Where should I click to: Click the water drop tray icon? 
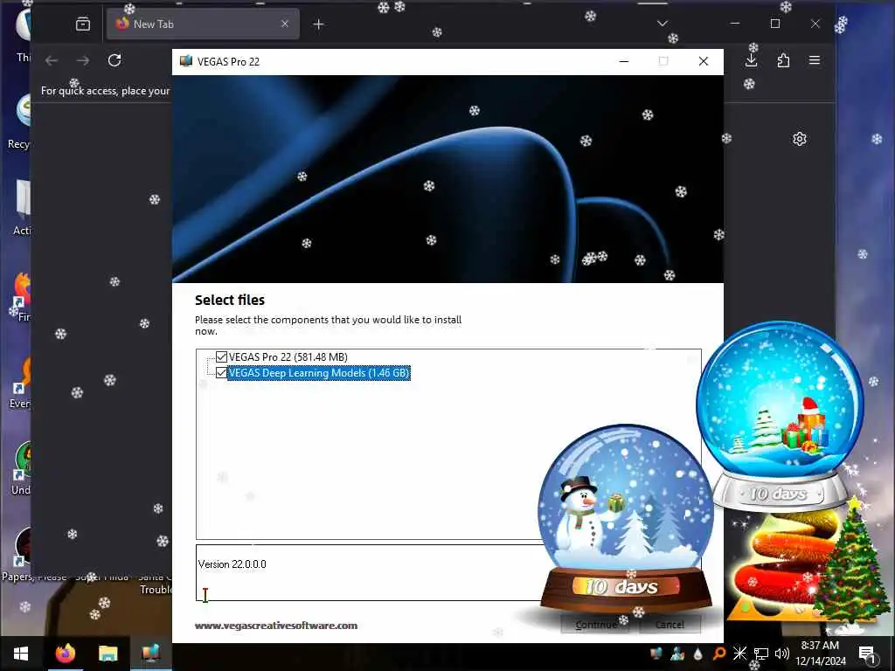click(698, 654)
